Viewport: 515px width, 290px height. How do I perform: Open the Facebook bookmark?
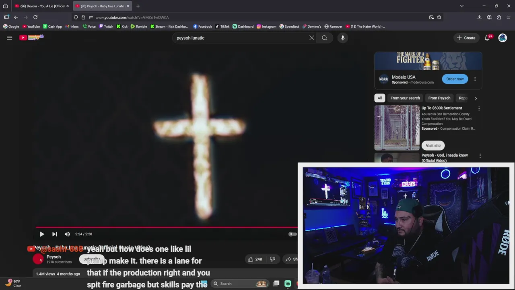point(202,27)
